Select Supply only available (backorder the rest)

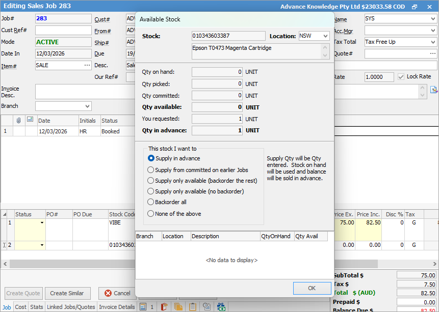[150, 181]
